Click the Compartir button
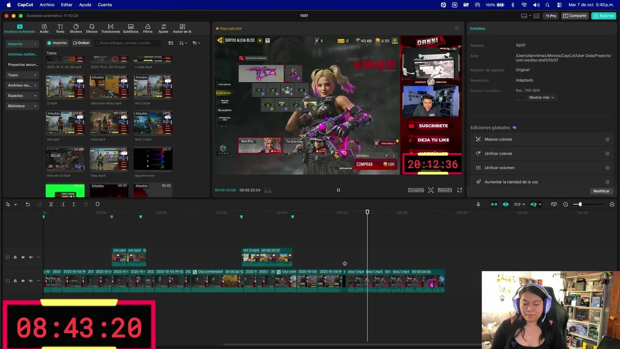620x349 pixels. coord(575,16)
